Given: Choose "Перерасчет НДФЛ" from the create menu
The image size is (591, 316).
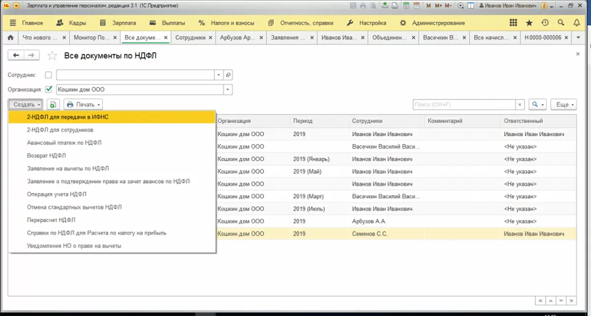Looking at the screenshot, I should [51, 220].
